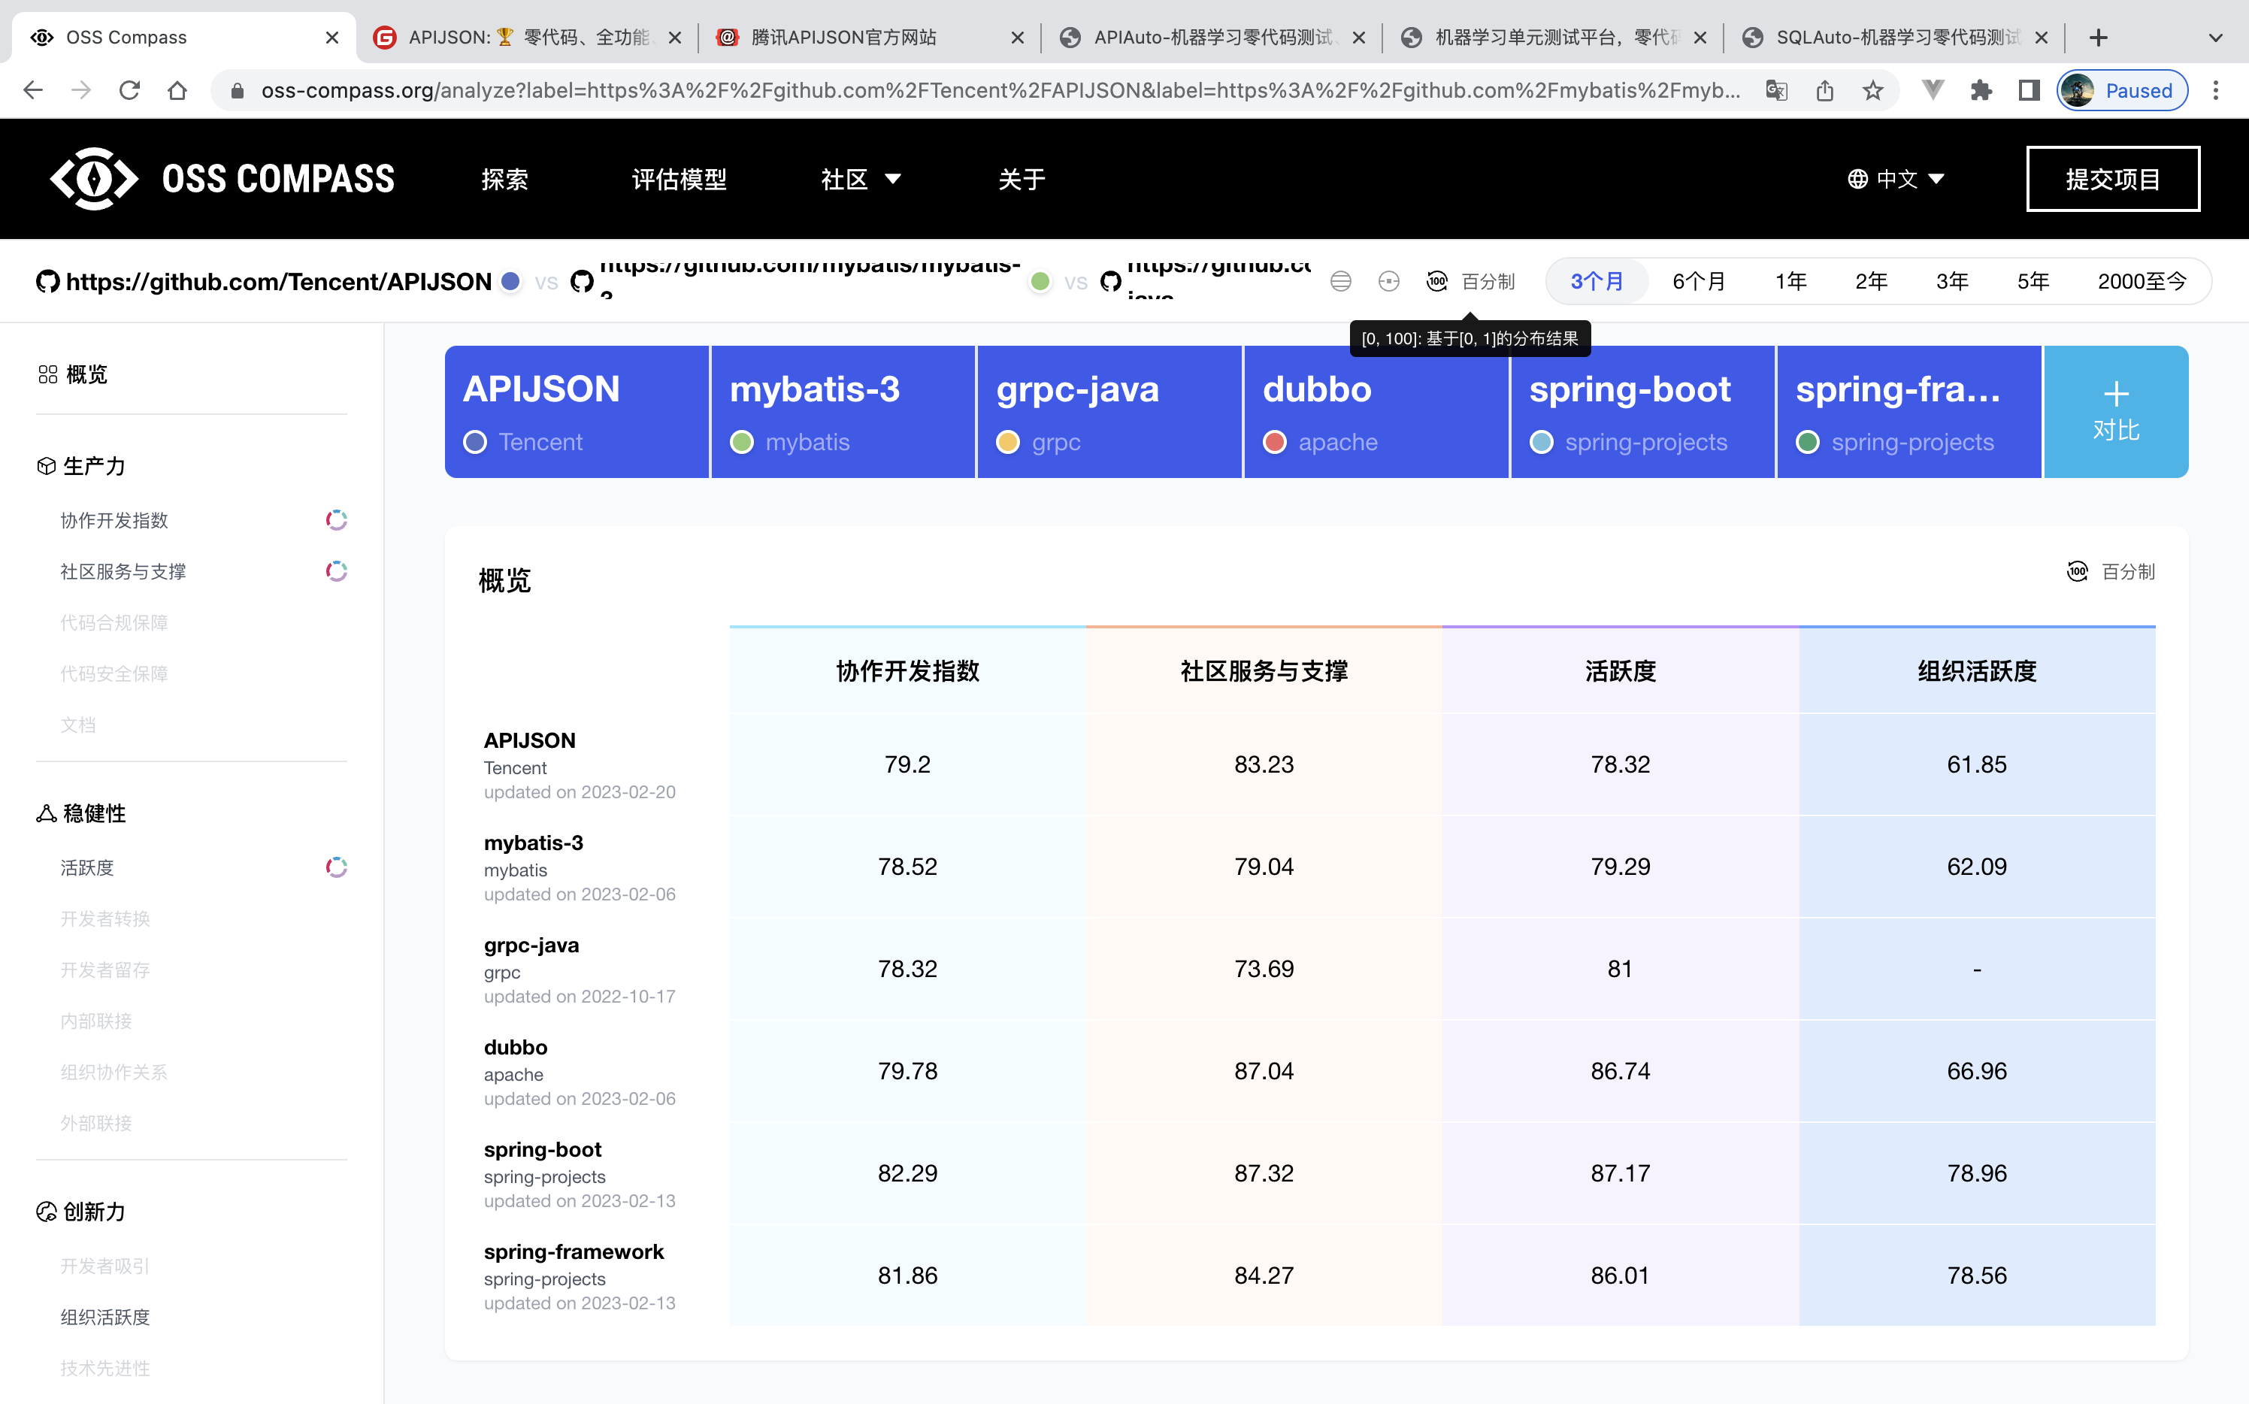Click the striped circle chart icon
The width and height of the screenshot is (2249, 1404).
(x=1340, y=281)
